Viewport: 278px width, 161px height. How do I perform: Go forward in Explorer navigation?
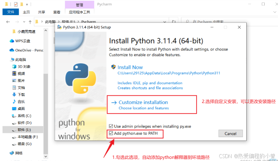pos(17,22)
